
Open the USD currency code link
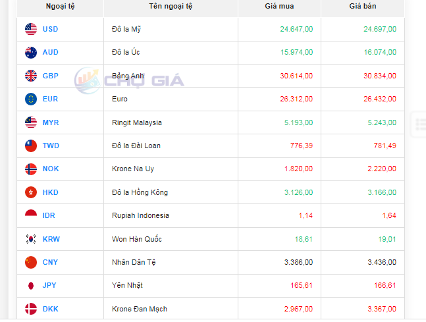[50, 29]
